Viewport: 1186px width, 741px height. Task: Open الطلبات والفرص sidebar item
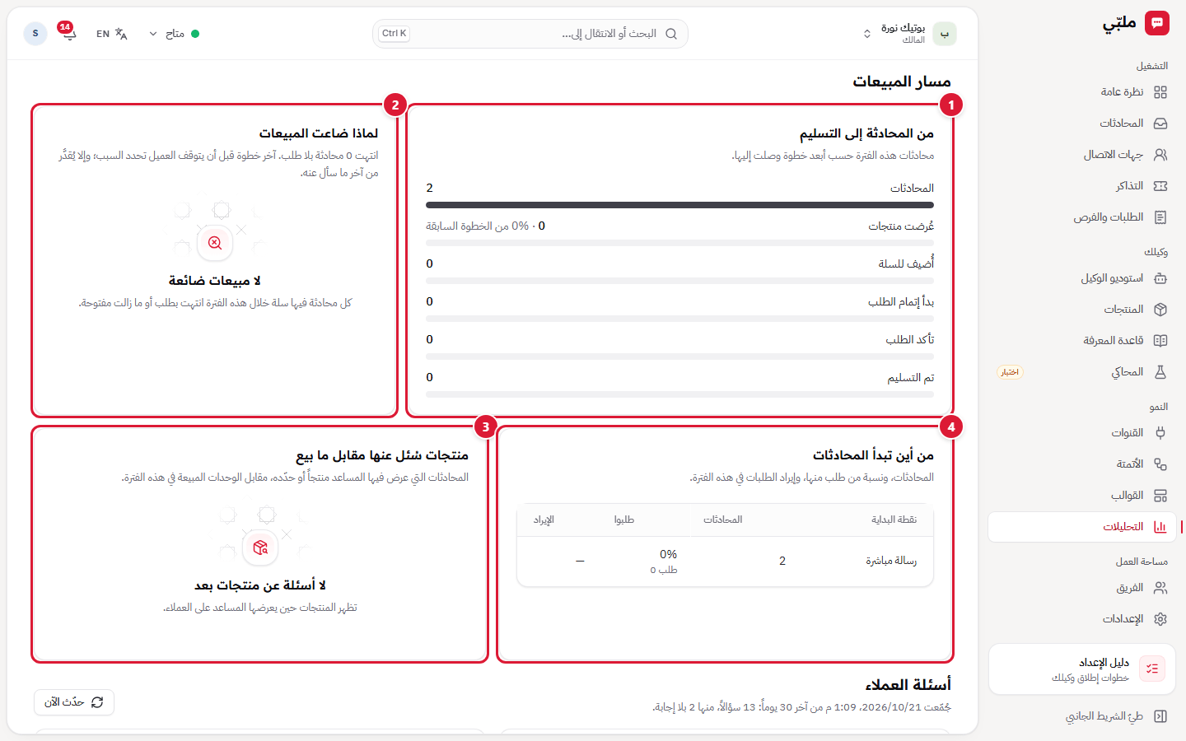point(1081,217)
